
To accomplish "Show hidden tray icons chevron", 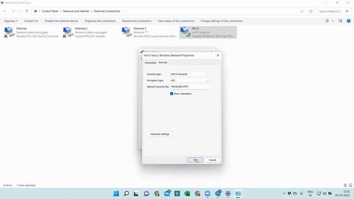I will coord(284,193).
